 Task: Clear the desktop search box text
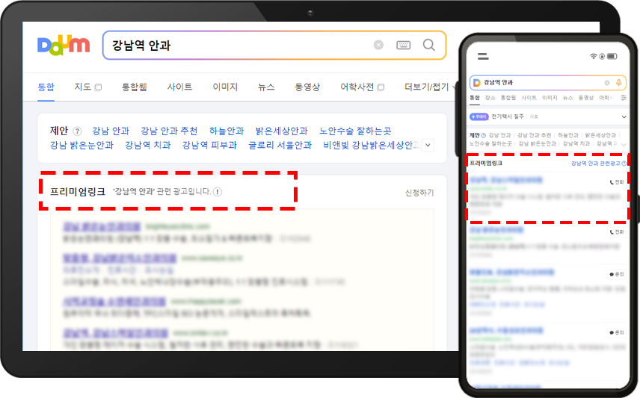point(378,45)
